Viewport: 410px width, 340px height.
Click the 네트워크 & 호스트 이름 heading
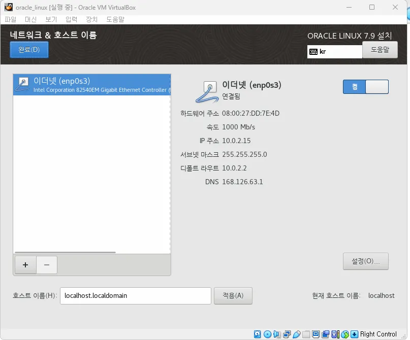click(53, 35)
